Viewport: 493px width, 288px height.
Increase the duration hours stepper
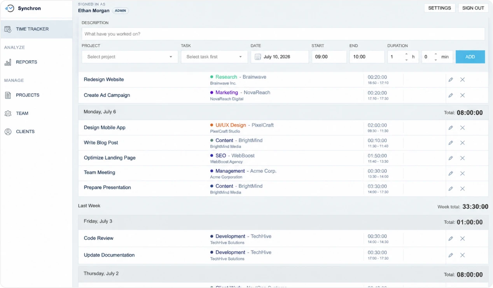406,54
